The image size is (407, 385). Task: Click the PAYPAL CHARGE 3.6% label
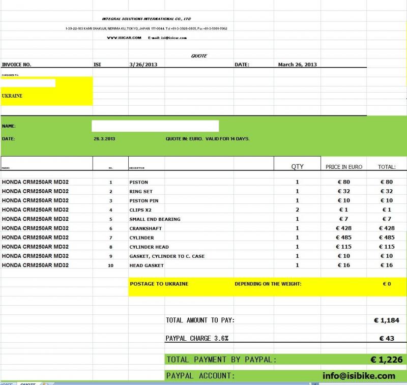click(x=197, y=338)
